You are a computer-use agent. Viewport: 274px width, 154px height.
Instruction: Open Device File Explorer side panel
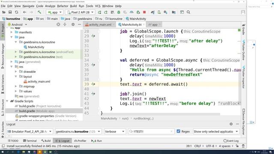tap(244, 121)
